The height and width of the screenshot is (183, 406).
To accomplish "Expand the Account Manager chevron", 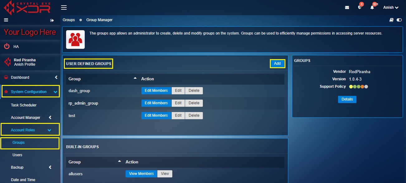I will [50, 118].
